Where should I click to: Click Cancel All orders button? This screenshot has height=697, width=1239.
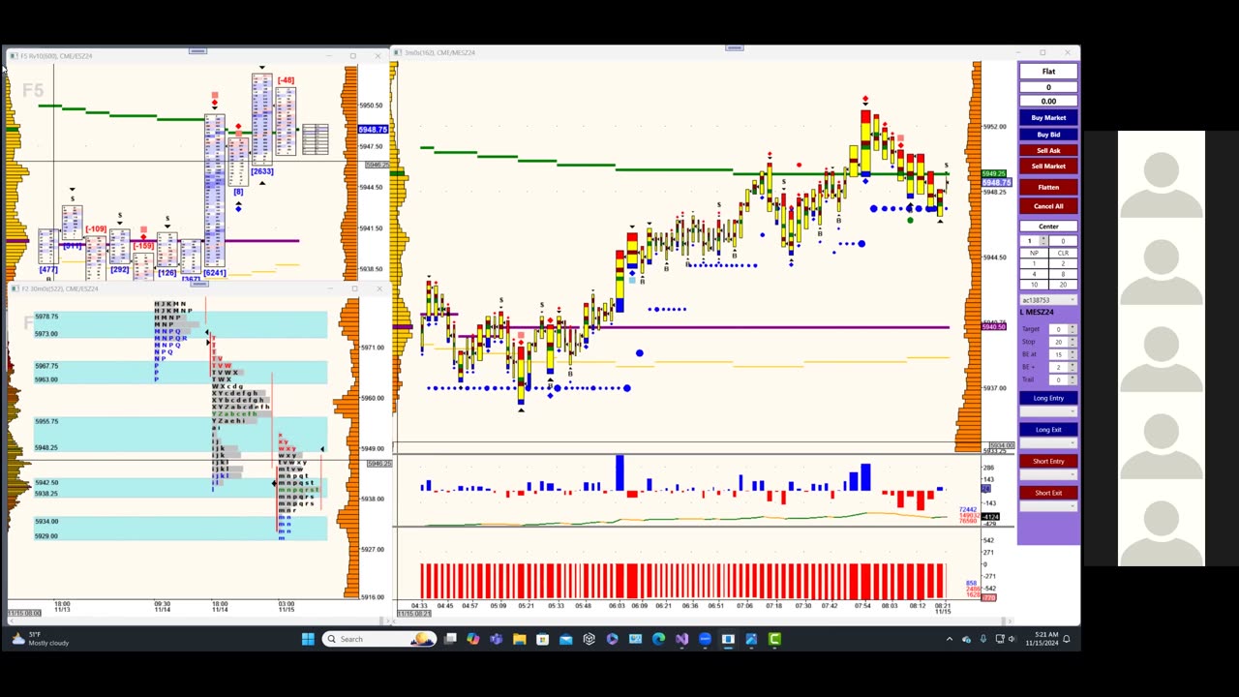coord(1048,206)
